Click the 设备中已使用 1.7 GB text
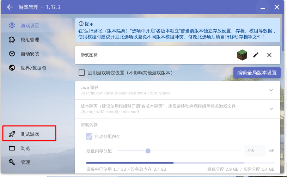This screenshot has width=287, height=177. pyautogui.click(x=106, y=169)
